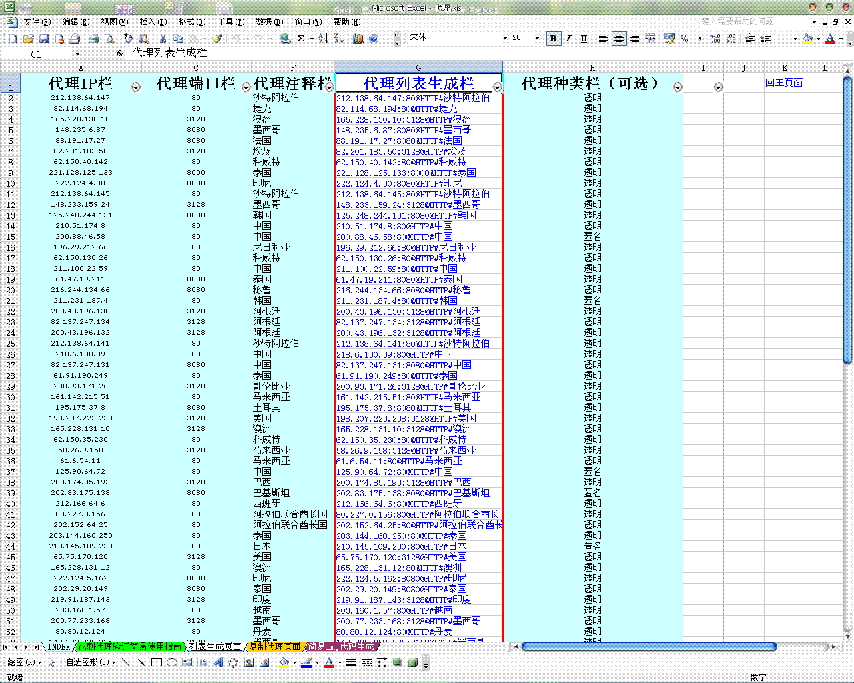Click the Merge and Center icon

651,39
